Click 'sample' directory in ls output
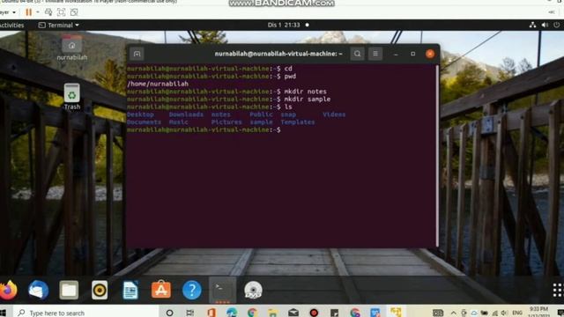564x317 pixels. tap(261, 122)
